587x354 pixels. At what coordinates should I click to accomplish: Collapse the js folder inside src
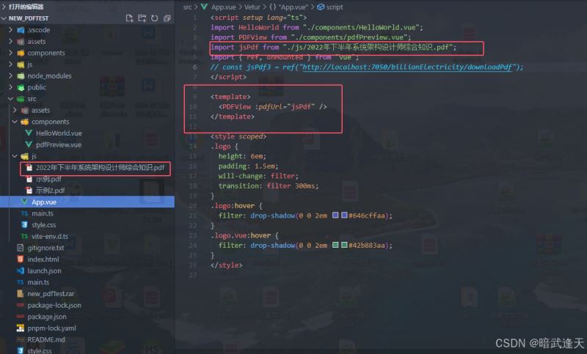pyautogui.click(x=15, y=156)
